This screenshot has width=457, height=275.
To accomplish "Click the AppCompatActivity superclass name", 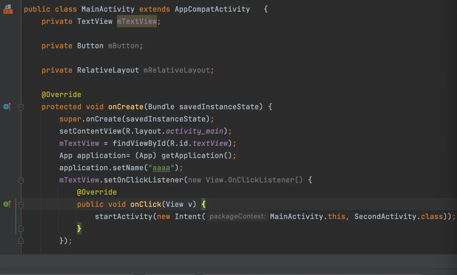I will [212, 9].
